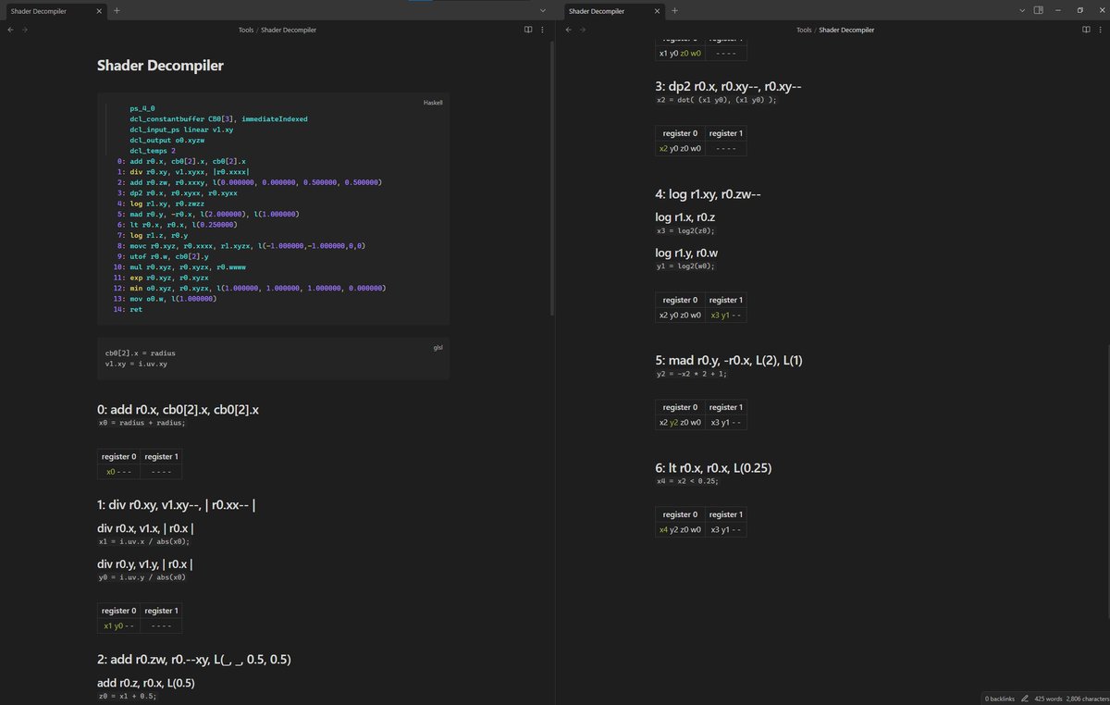The image size is (1110, 705).
Task: Click code line 'x1 = i.uv.x / abs(x0);'
Action: pyautogui.click(x=143, y=541)
